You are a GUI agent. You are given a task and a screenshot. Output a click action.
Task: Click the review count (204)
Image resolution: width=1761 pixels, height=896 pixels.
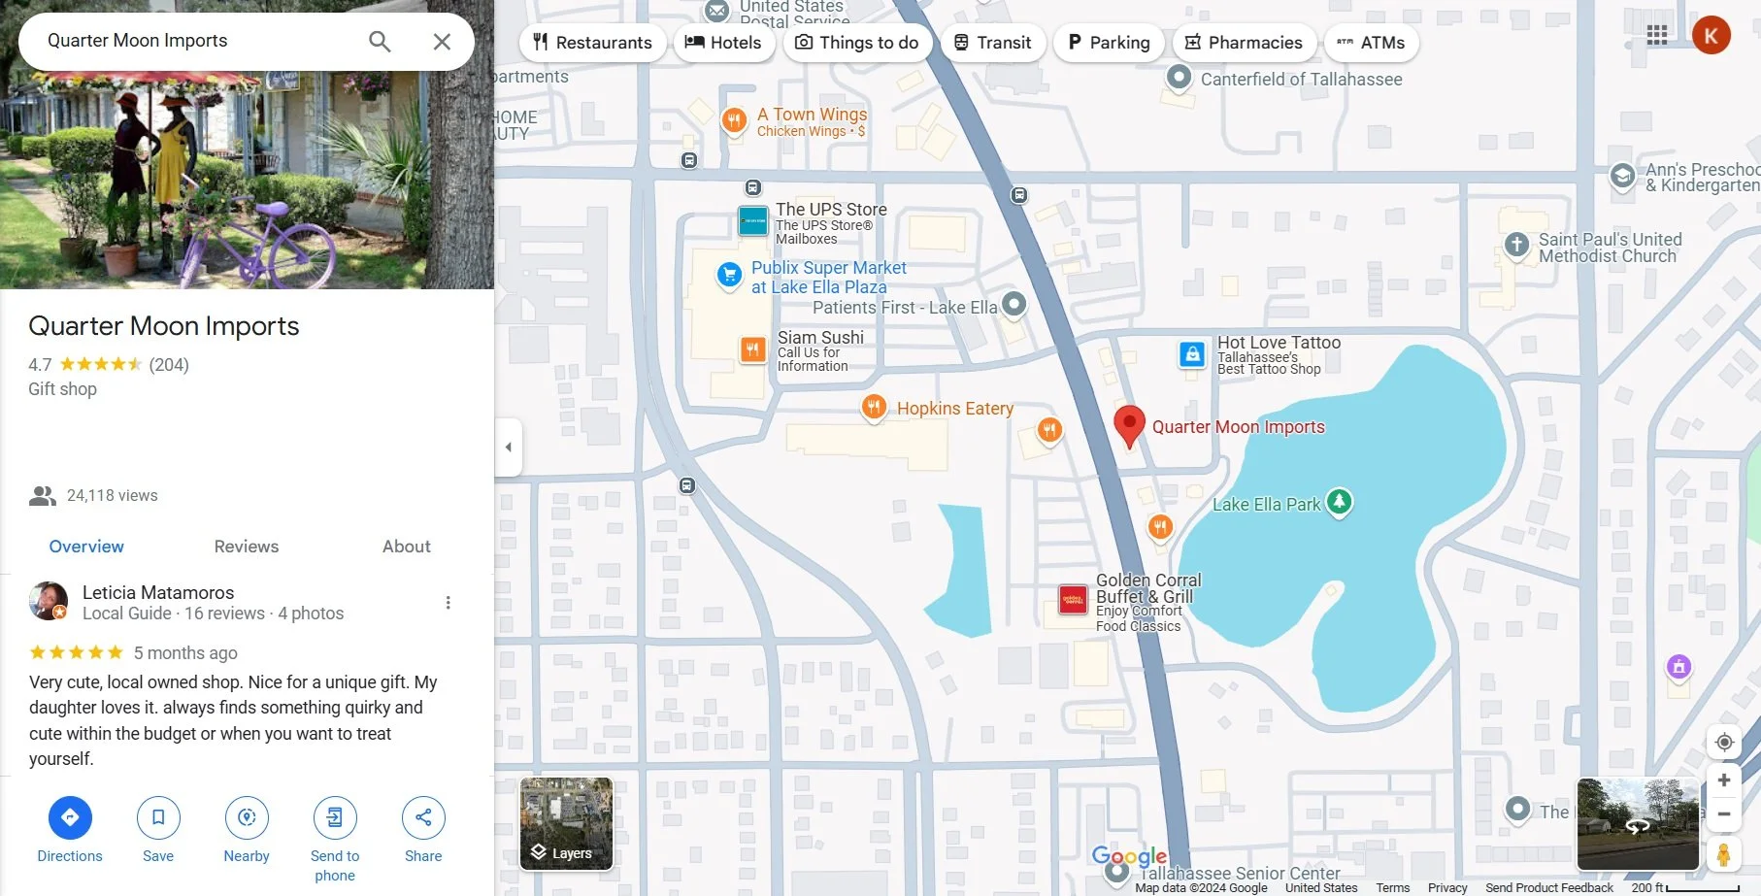(x=169, y=365)
